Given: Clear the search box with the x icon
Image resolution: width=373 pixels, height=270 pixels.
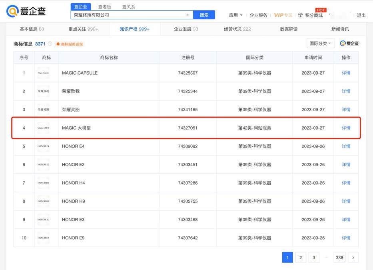Looking at the screenshot, I should click(x=187, y=15).
